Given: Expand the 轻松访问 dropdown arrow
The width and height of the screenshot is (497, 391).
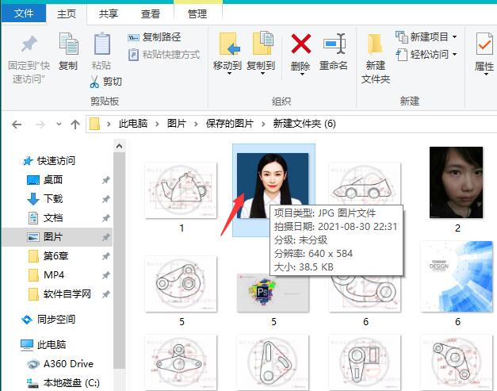Looking at the screenshot, I should tap(454, 55).
